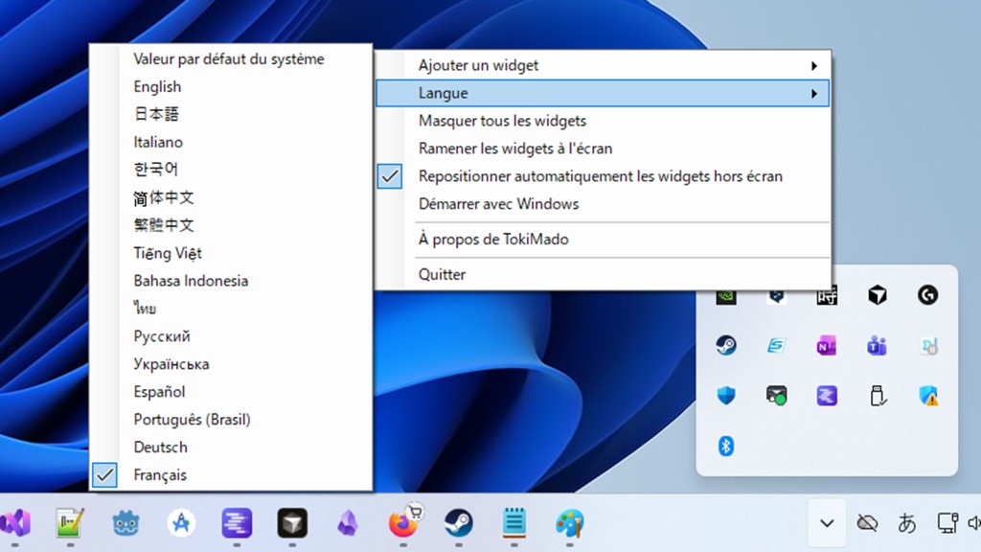
Task: Switch language to Italiano
Action: click(231, 142)
